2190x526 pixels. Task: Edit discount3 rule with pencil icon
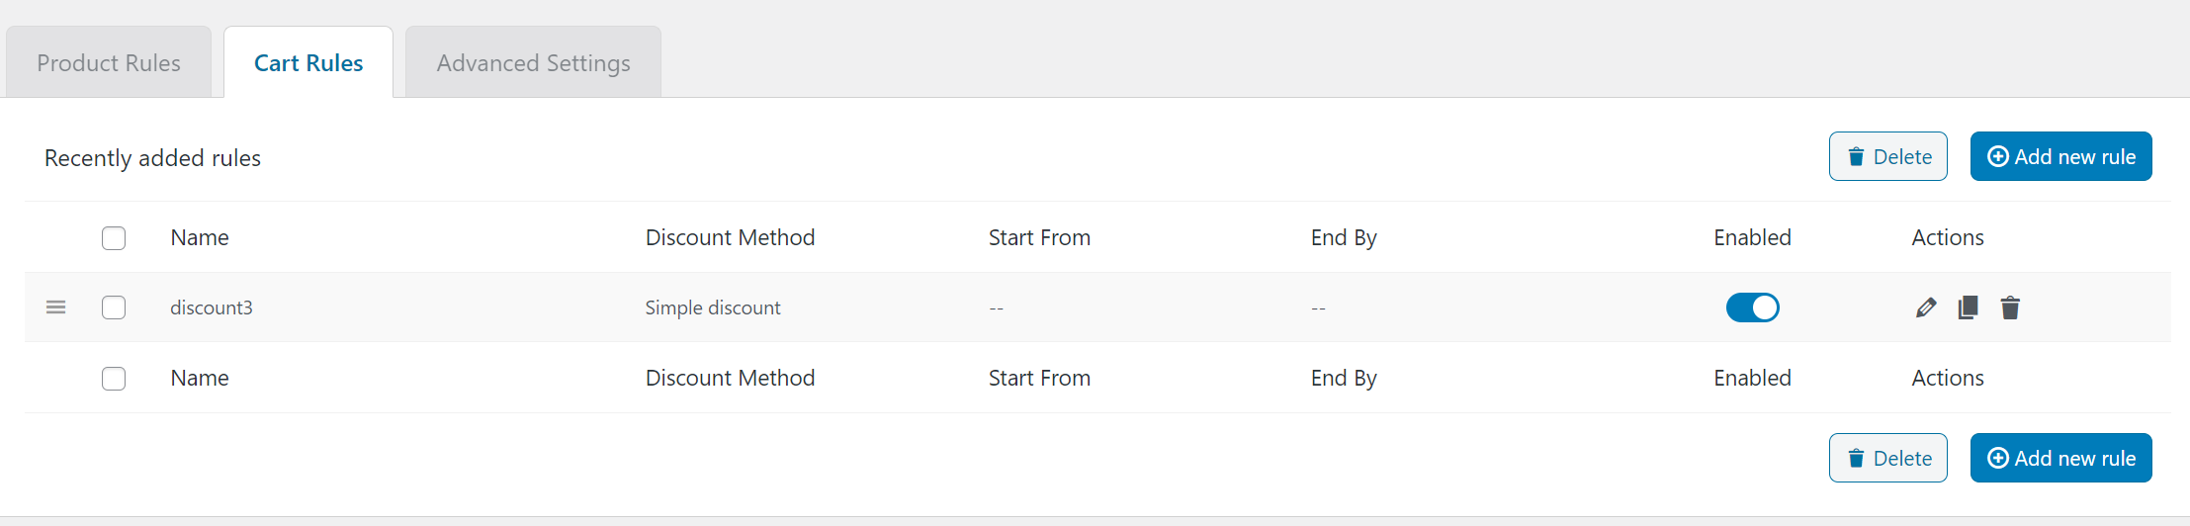1925,307
